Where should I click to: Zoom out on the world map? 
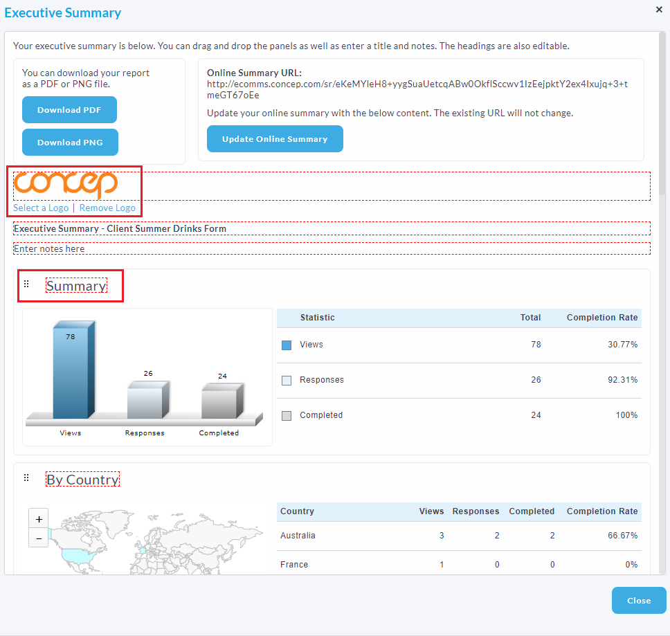pos(39,538)
